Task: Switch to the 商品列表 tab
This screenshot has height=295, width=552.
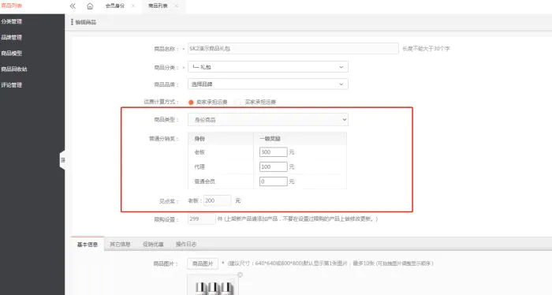Action: [158, 6]
